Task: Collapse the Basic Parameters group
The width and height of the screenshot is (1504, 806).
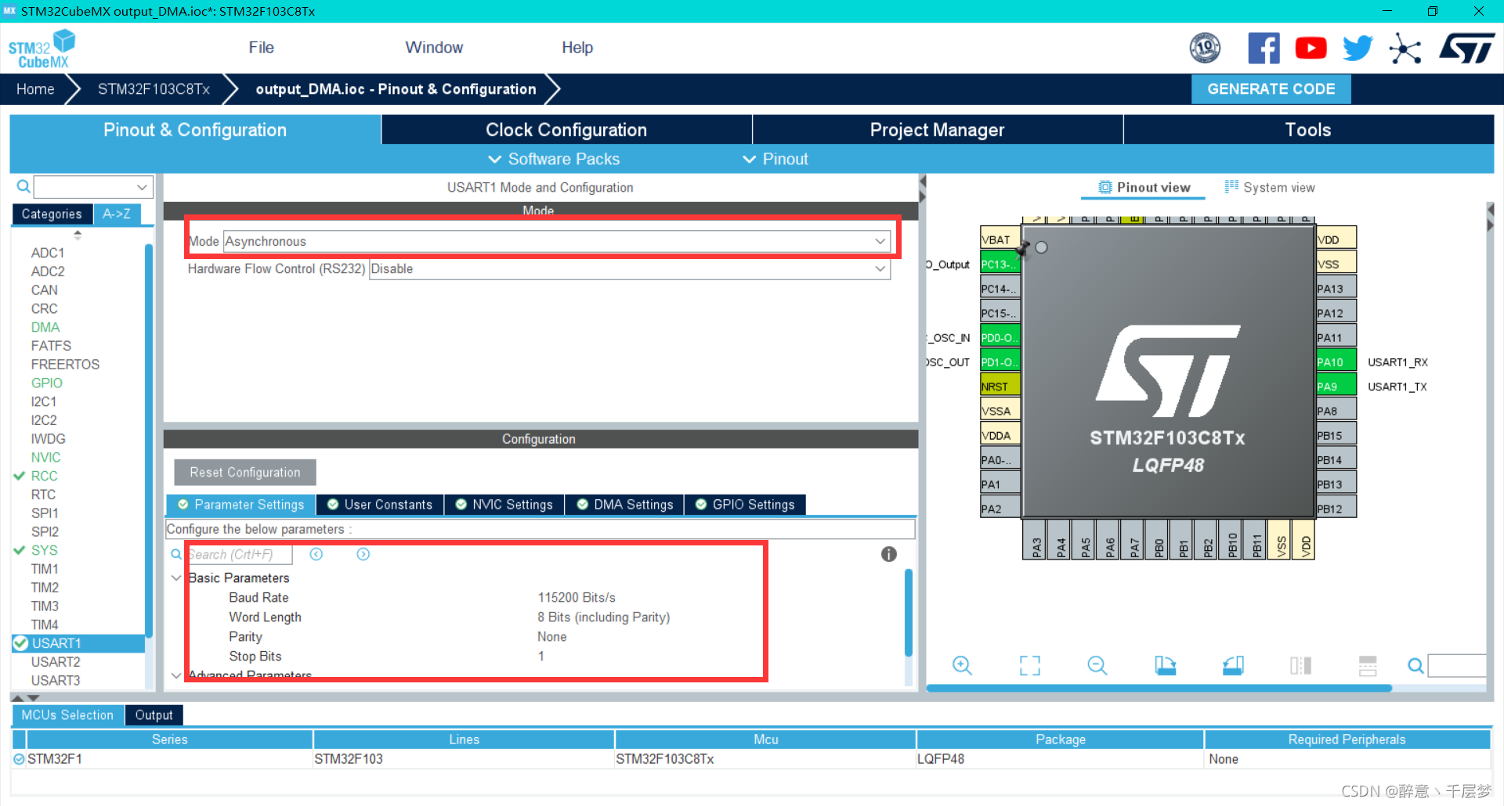Action: pyautogui.click(x=176, y=578)
